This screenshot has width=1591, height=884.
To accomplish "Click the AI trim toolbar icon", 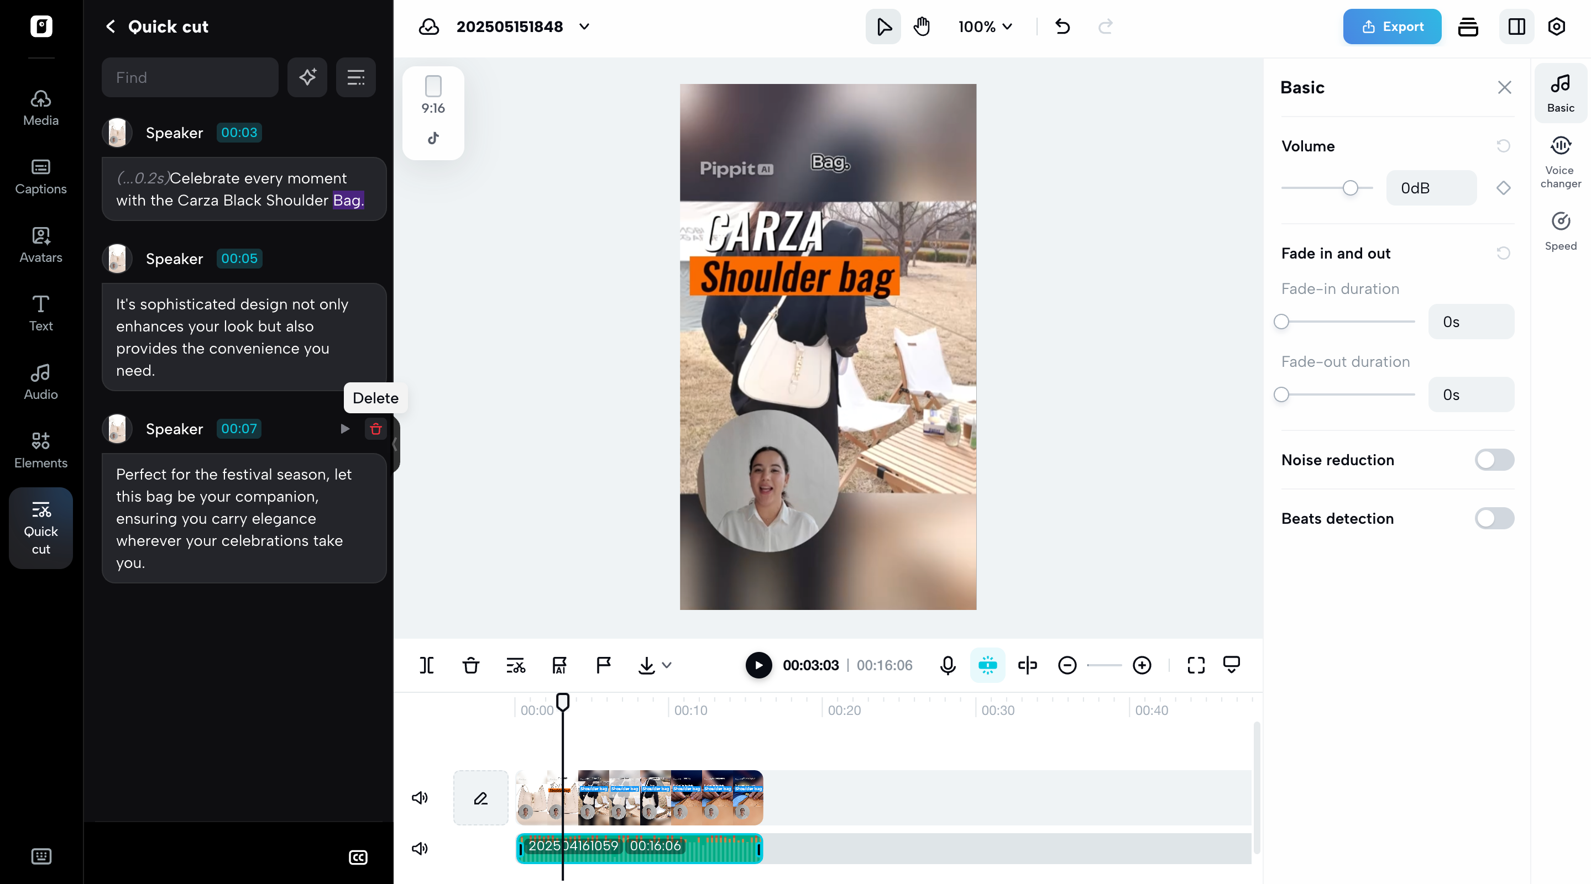I will tap(559, 665).
